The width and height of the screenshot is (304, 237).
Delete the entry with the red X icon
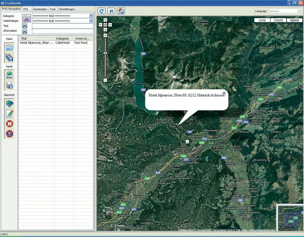[x=9, y=124]
